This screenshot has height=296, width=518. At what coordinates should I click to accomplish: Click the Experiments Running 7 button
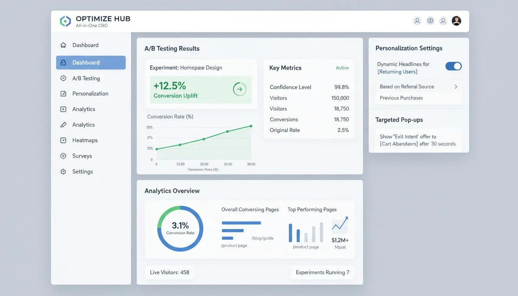pos(323,272)
